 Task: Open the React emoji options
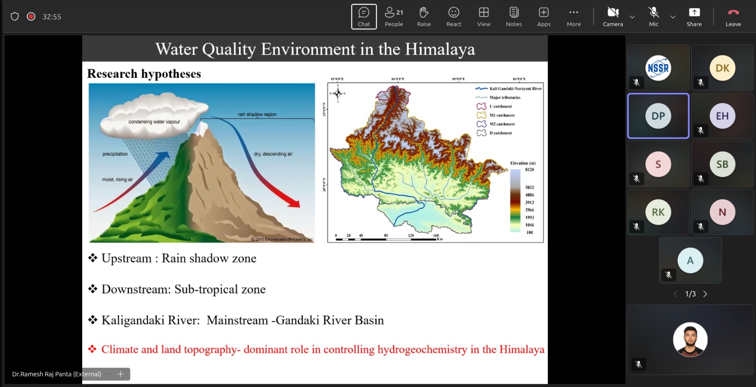coord(454,17)
